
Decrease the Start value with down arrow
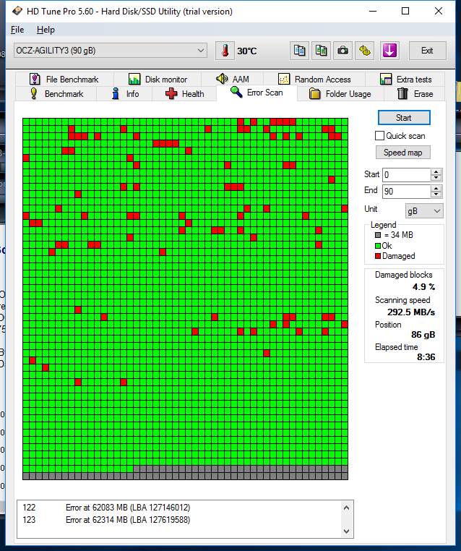tap(436, 178)
